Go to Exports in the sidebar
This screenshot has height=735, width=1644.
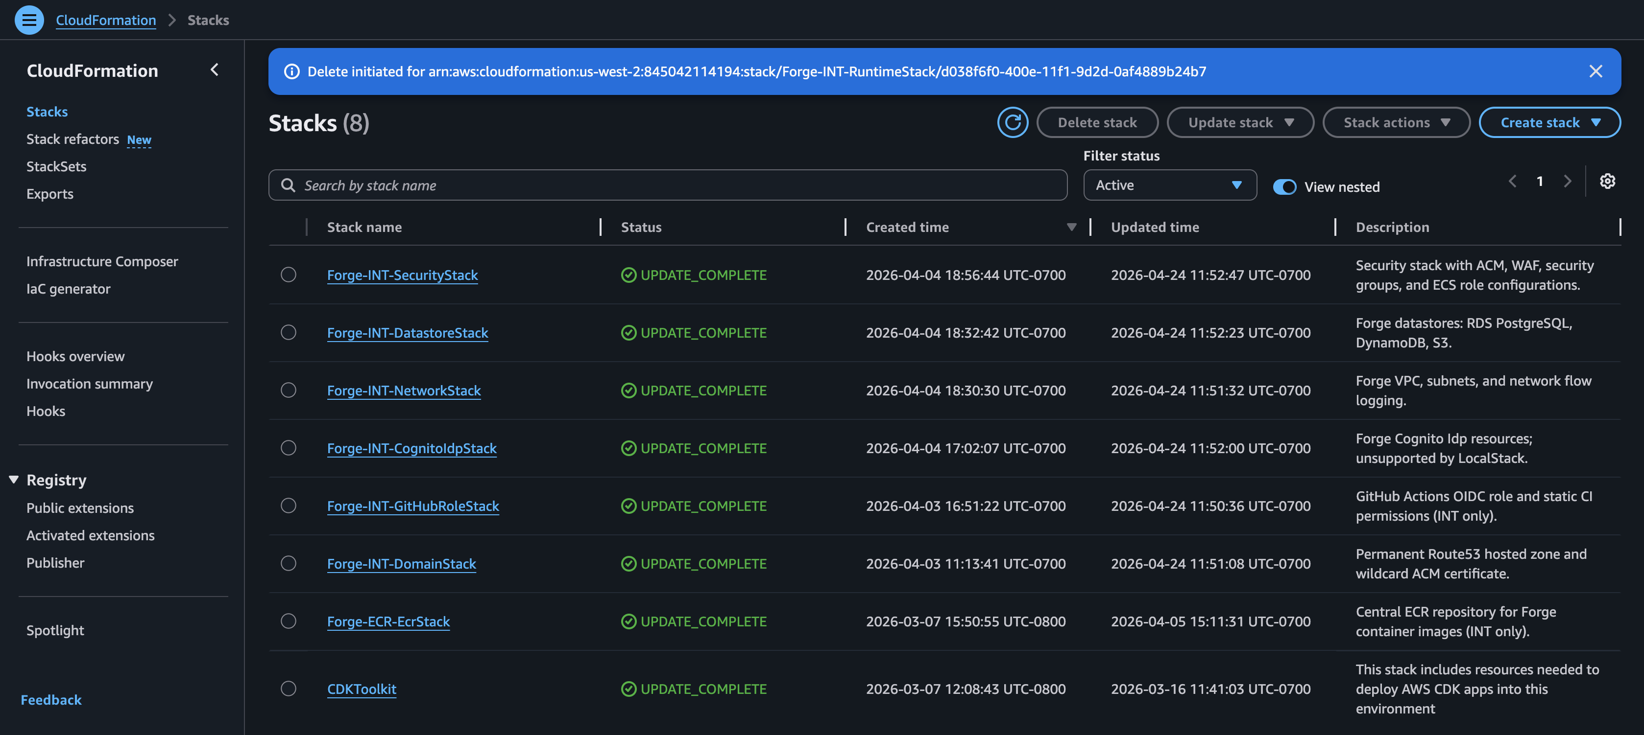tap(50, 194)
